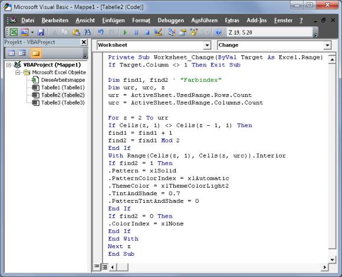
Task: Toggle folders view in project panel
Action: click(x=36, y=53)
